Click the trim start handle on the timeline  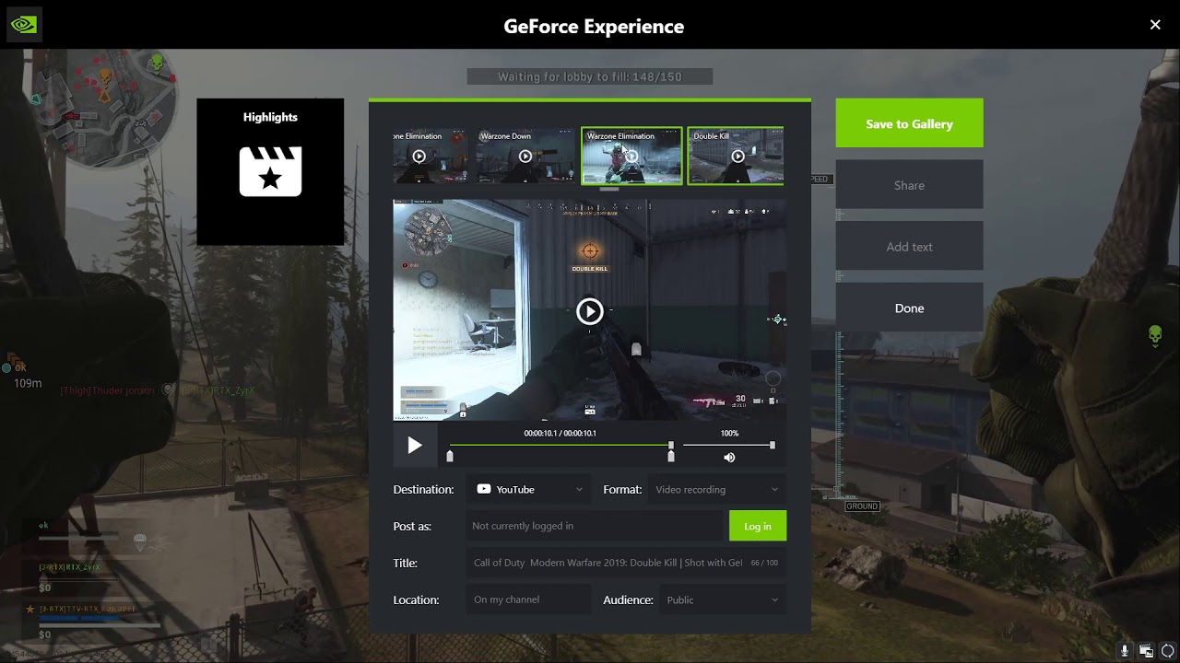click(x=450, y=456)
